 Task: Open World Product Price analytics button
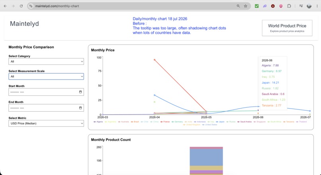point(287,28)
